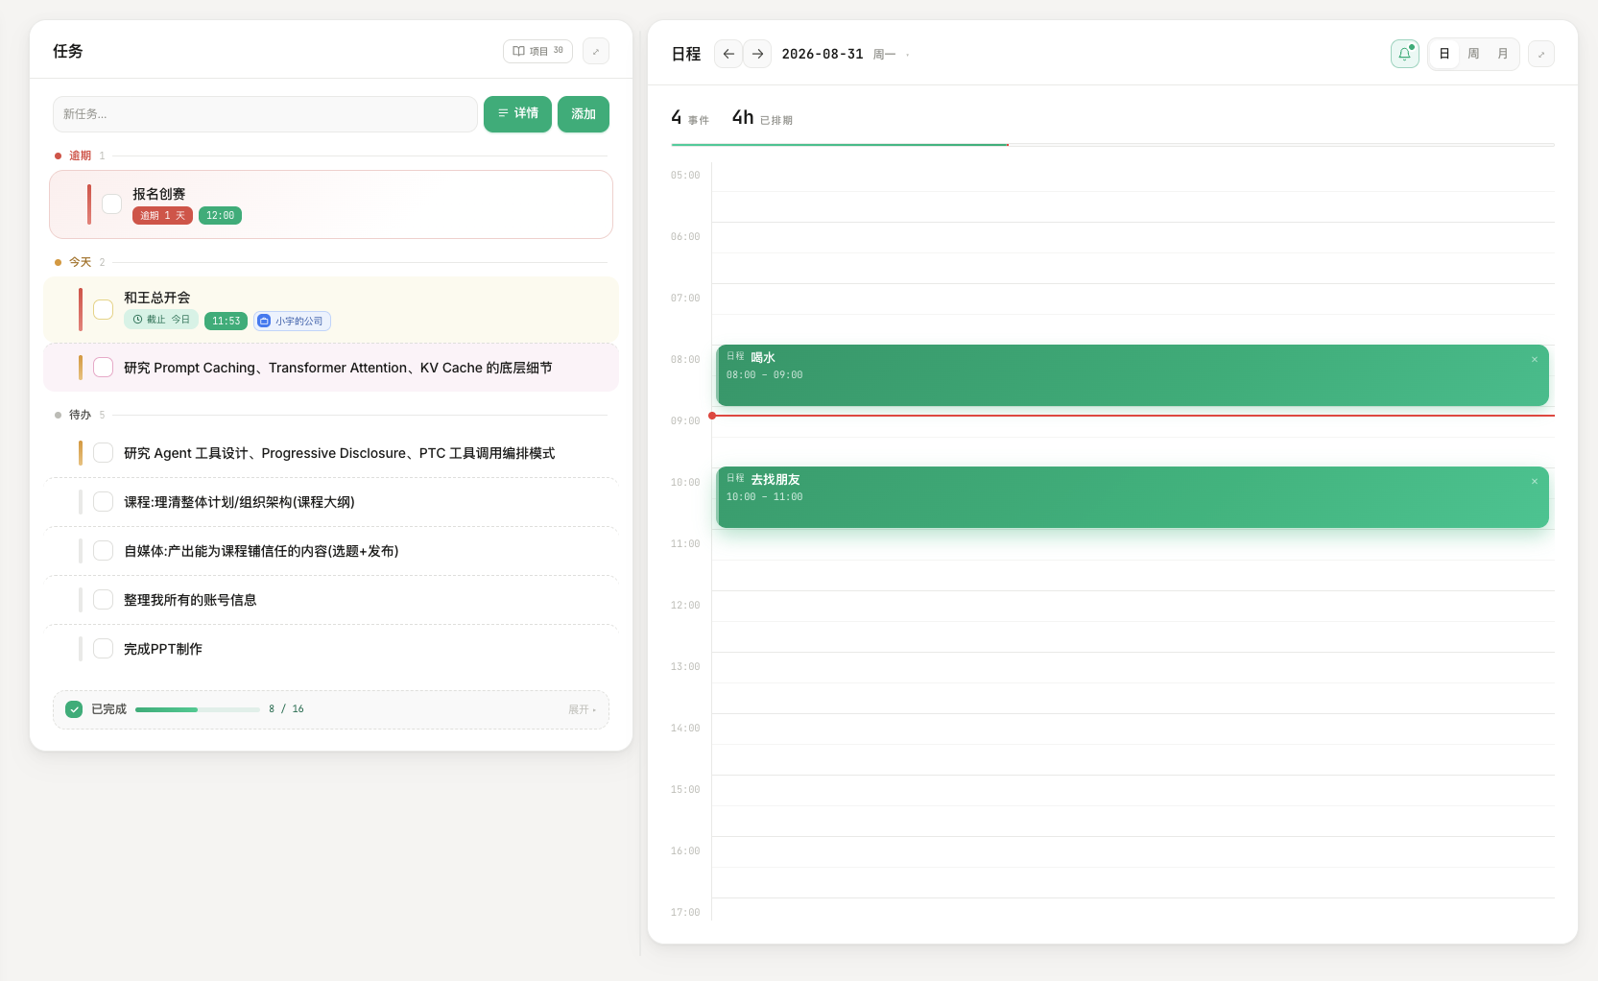Click the 详情 details button
The height and width of the screenshot is (981, 1598).
(x=517, y=114)
